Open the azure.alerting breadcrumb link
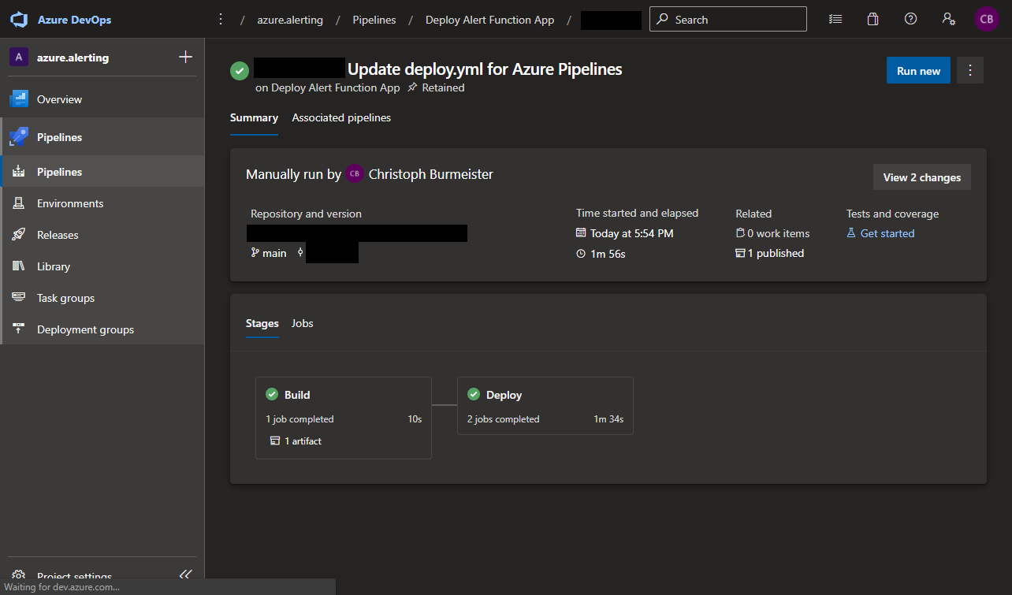1012x595 pixels. pos(290,20)
